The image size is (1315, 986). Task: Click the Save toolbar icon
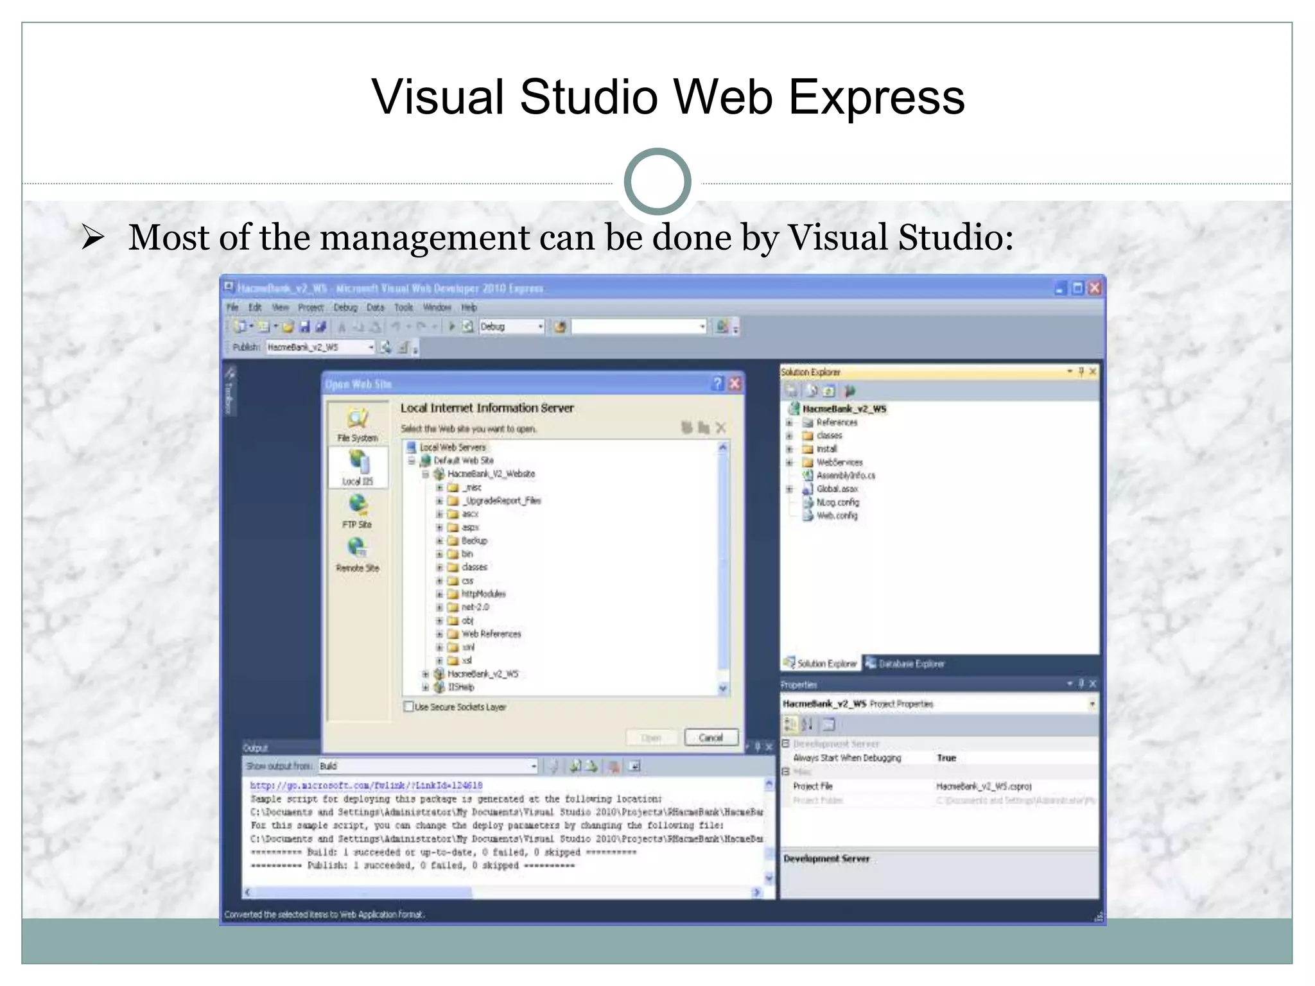coord(305,327)
